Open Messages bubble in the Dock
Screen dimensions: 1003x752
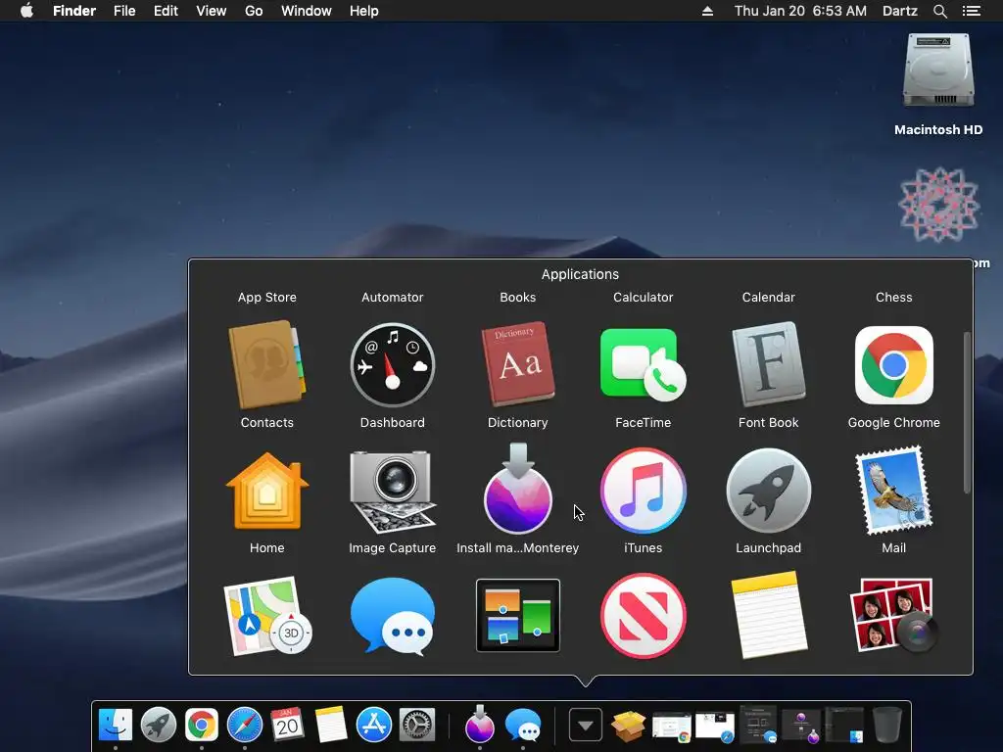click(523, 726)
